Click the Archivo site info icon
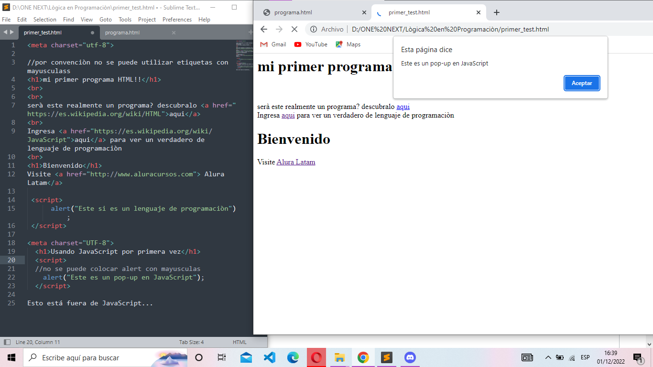Viewport: 653px width, 367px height. (x=314, y=29)
